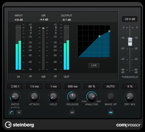Click the Steinberg logo icon

[x=8, y=125]
